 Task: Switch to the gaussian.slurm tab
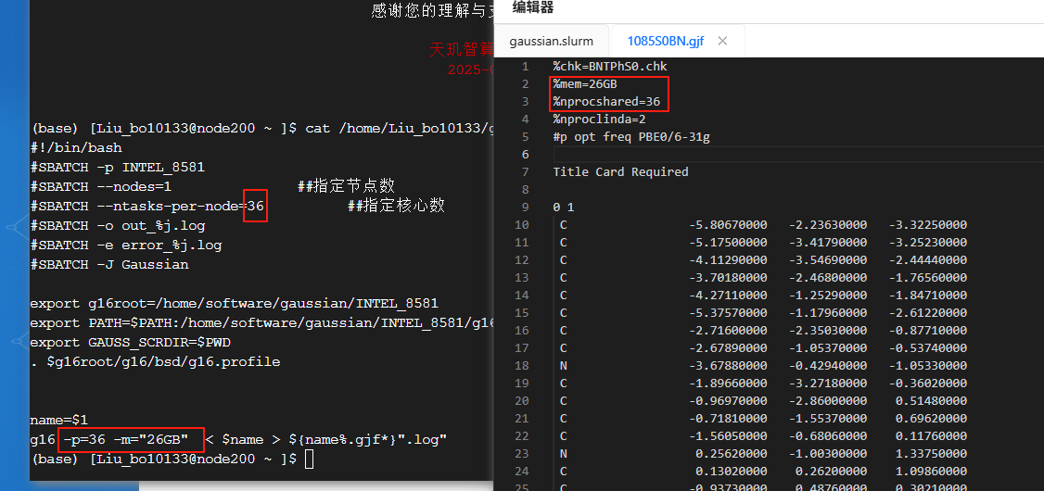(553, 41)
